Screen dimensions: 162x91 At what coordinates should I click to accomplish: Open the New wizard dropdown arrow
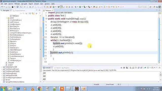click(x=4, y=7)
